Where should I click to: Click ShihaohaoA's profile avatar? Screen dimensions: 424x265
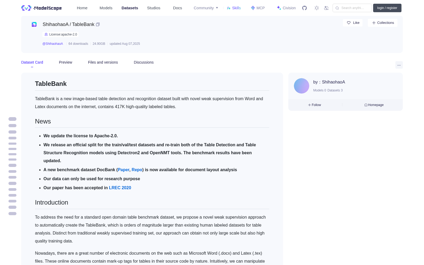(x=302, y=86)
